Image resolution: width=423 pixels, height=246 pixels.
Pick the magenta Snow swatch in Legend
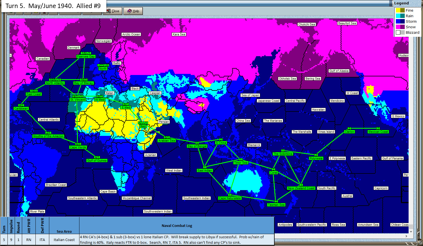(398, 27)
